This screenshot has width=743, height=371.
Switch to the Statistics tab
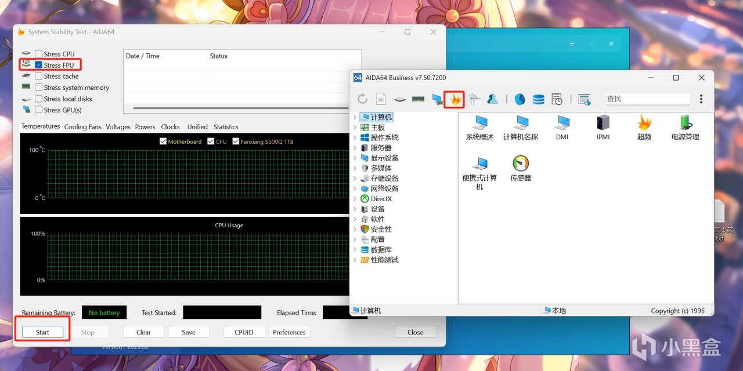226,127
